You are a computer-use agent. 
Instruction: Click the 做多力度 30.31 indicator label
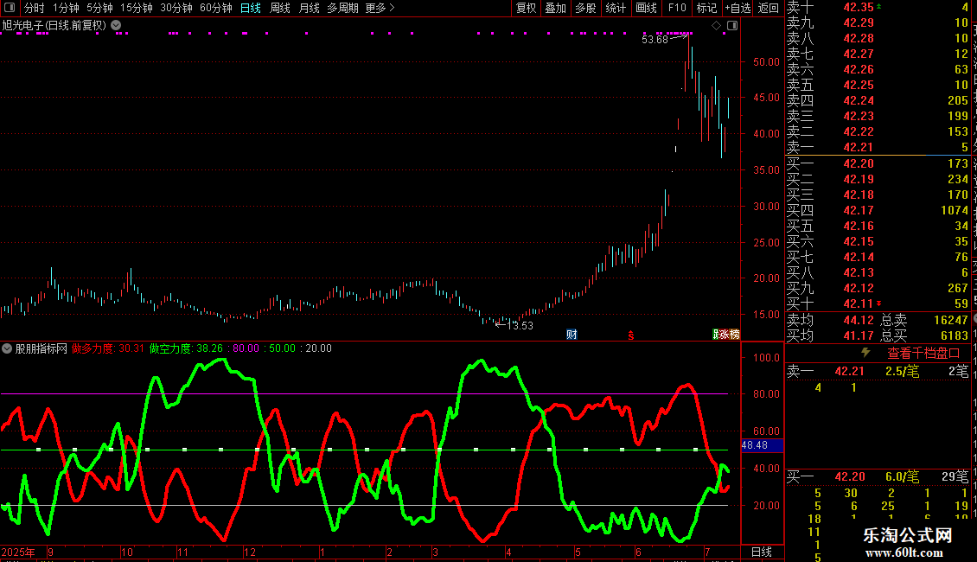108,348
